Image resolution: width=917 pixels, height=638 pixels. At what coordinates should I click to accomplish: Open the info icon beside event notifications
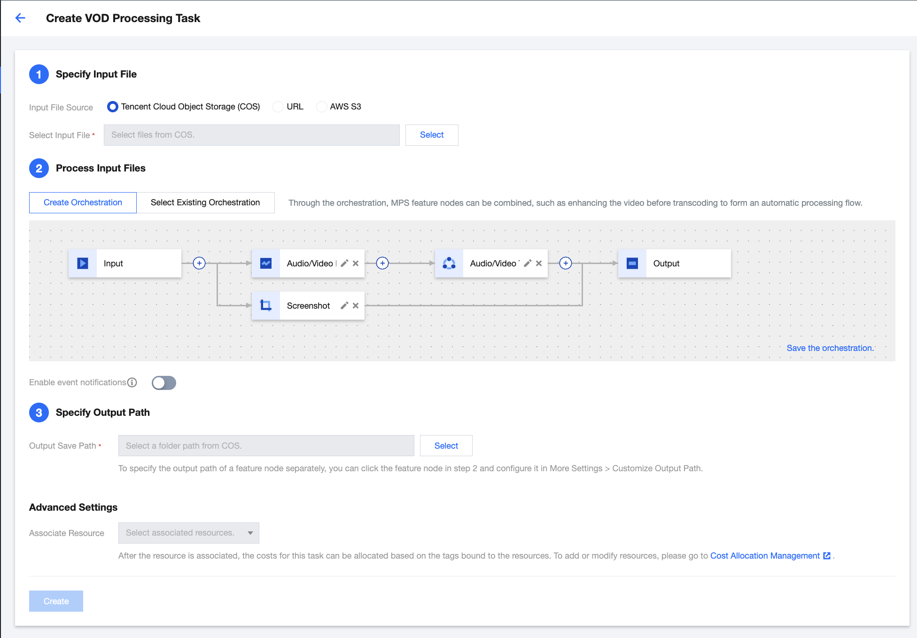point(132,382)
